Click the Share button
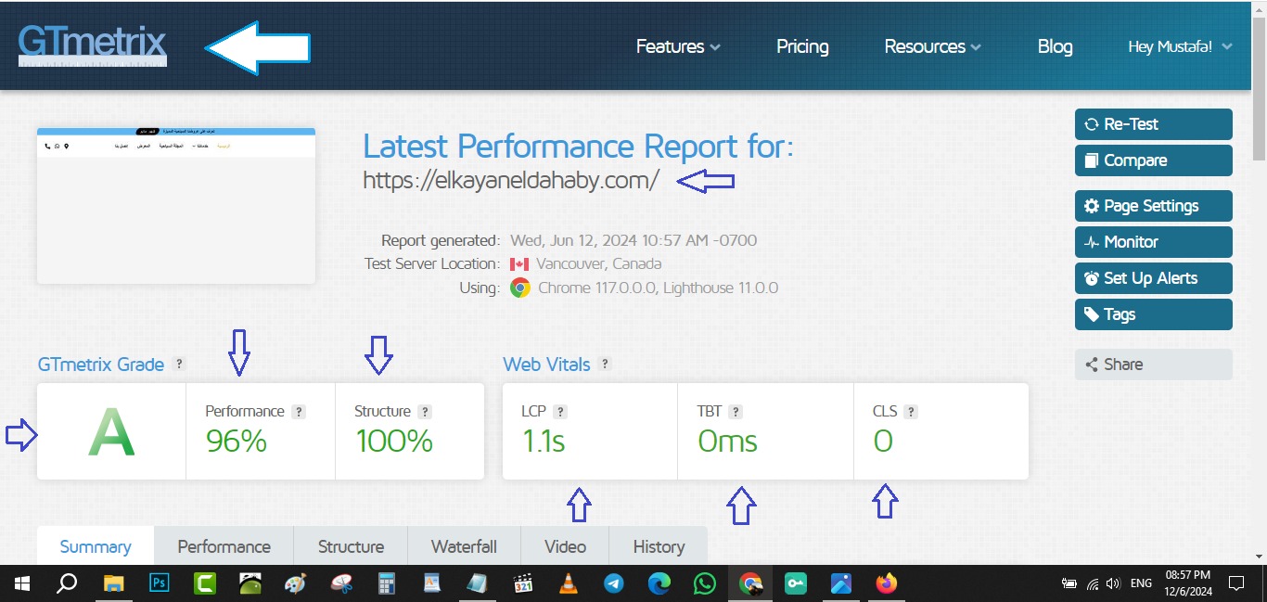 [x=1153, y=365]
